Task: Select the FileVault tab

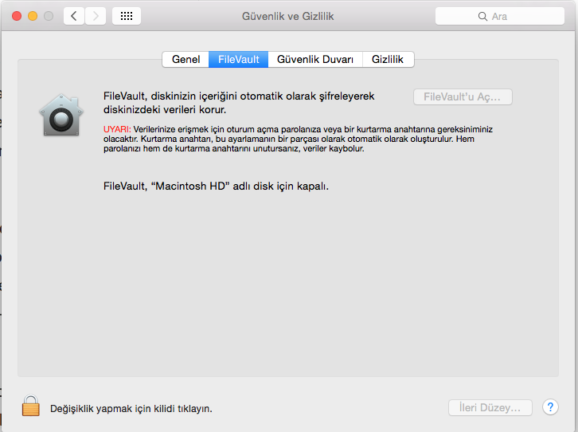Action: click(x=239, y=60)
